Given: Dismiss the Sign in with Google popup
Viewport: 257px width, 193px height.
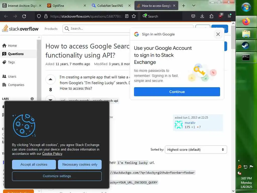Looking at the screenshot, I should [218, 34].
